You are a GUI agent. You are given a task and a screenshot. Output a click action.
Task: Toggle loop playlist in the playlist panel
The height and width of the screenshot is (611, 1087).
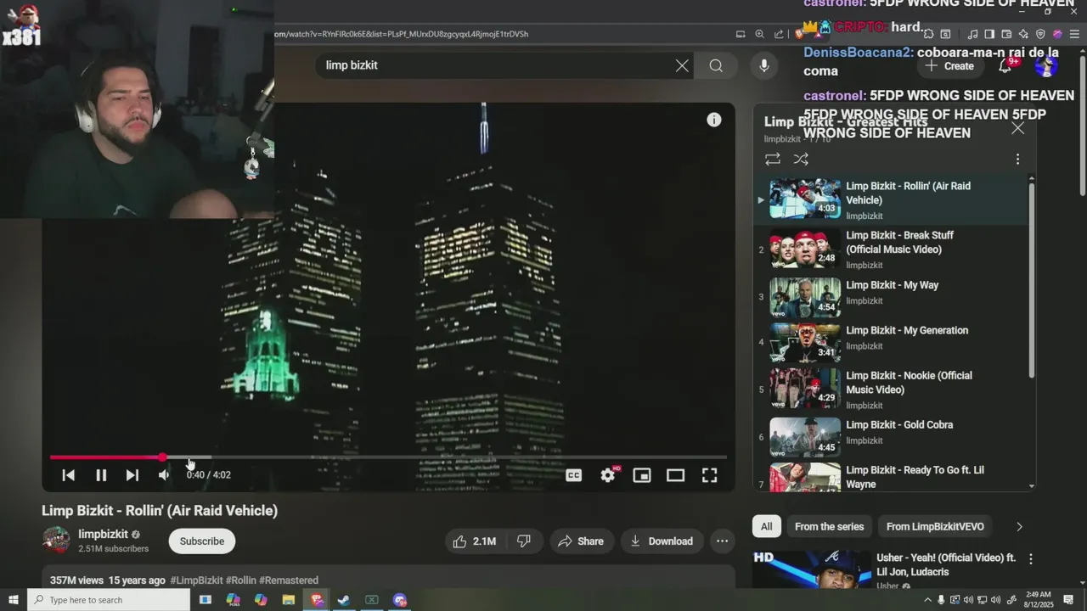tap(773, 159)
